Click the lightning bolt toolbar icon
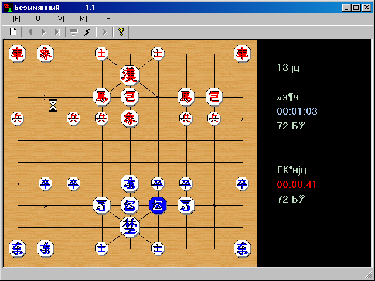The width and height of the screenshot is (375, 281). (x=87, y=32)
